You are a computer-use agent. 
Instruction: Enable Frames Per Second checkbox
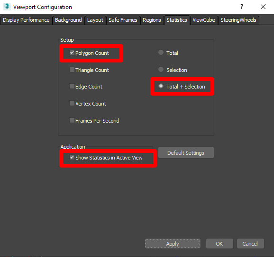coord(72,120)
